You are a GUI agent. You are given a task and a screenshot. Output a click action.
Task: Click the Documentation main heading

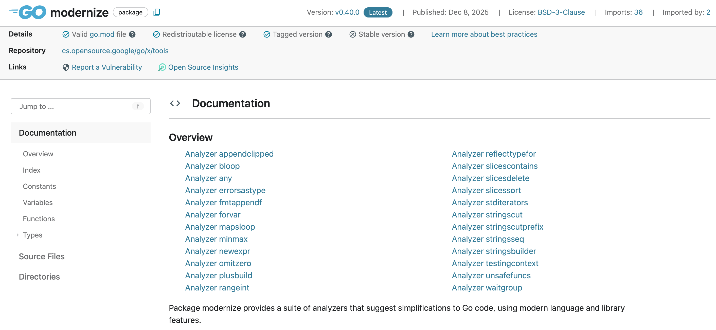point(231,103)
